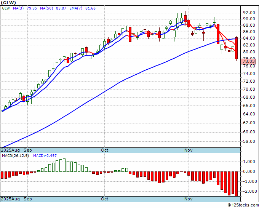Screen dimensions: 259x208
Task: Click the 78.03 current price tag
Action: click(248, 62)
